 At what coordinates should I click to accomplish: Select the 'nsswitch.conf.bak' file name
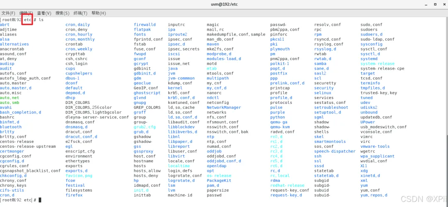227,132
